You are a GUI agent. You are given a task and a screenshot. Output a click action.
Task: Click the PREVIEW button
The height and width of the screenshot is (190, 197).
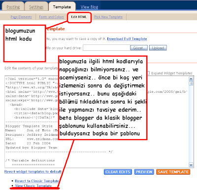click(x=144, y=172)
